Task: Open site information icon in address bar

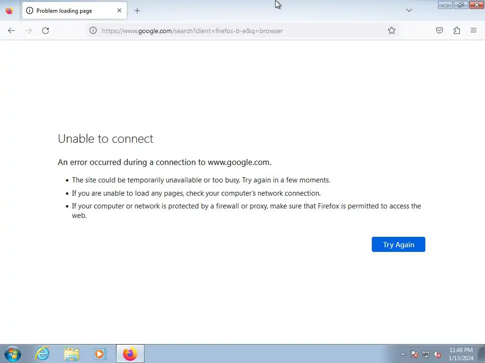Action: (93, 30)
